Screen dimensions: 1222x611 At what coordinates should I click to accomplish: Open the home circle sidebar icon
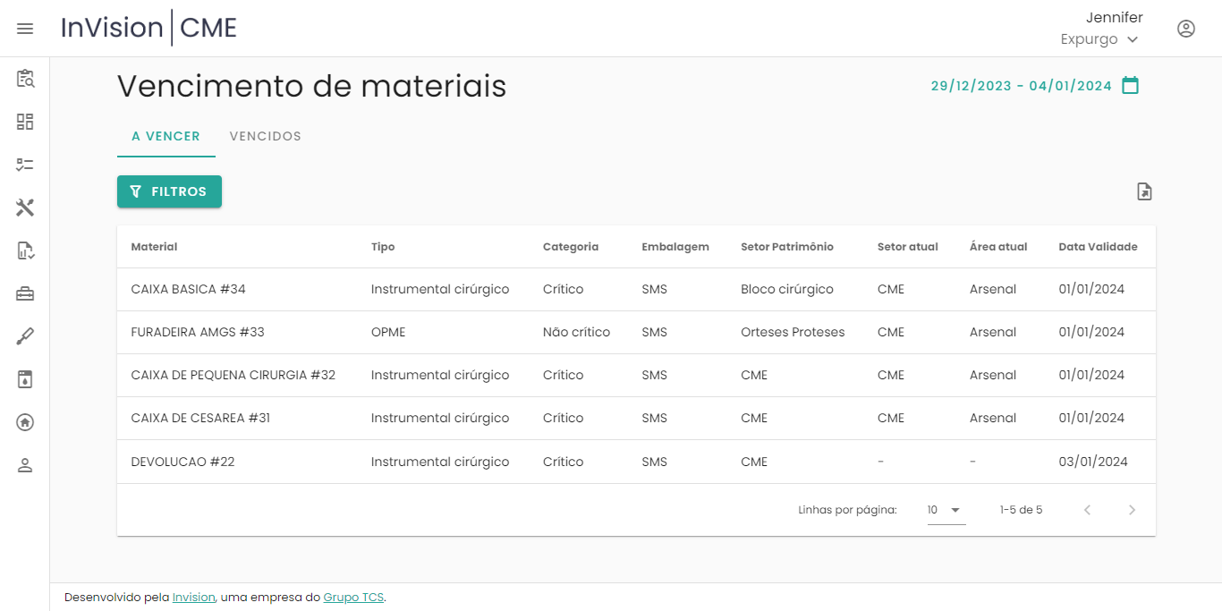coord(25,422)
